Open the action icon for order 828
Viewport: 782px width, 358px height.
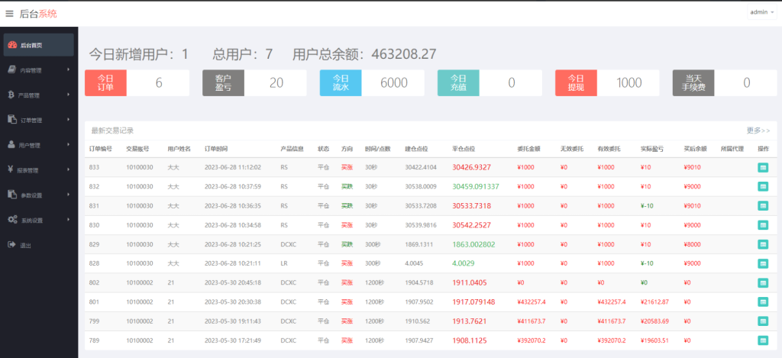pos(763,263)
